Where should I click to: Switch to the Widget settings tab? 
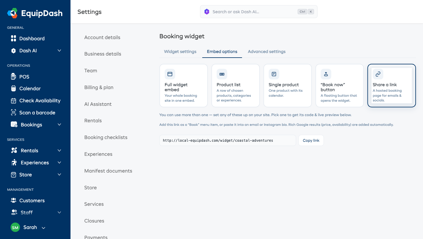[x=180, y=51]
